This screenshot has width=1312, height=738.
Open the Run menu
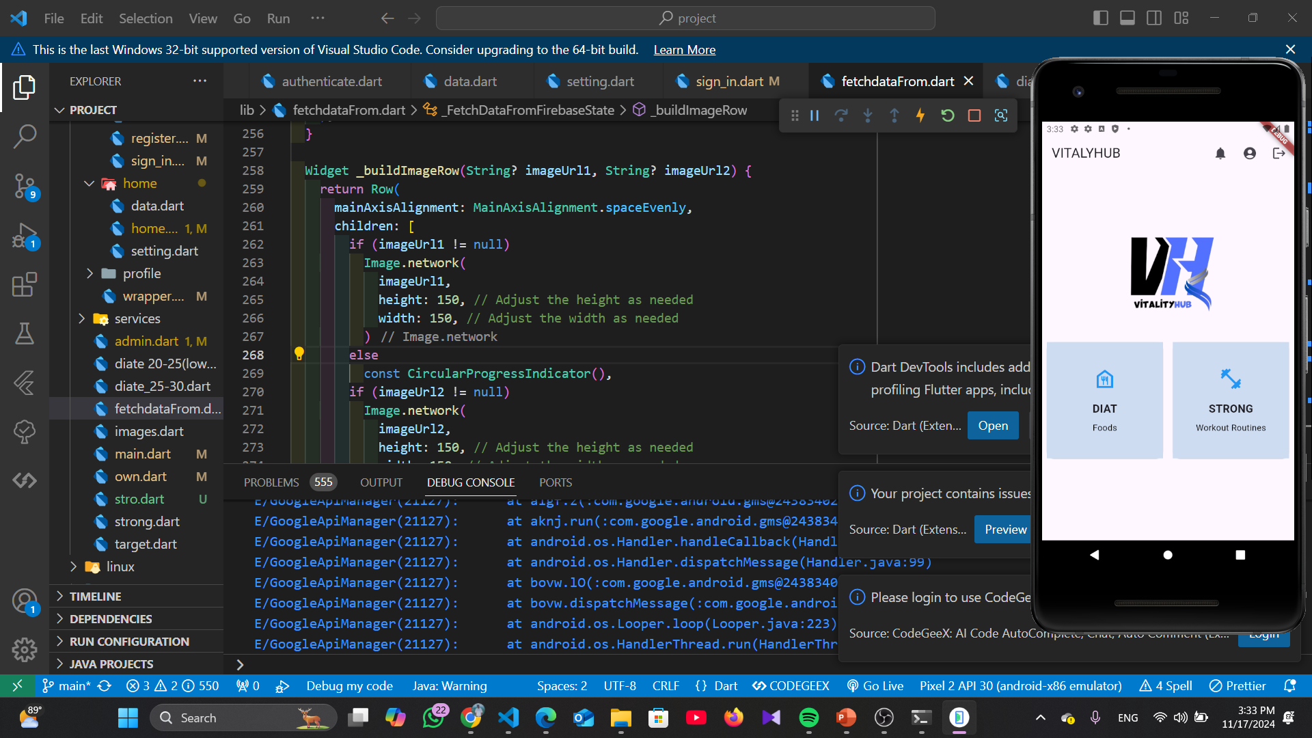(278, 18)
